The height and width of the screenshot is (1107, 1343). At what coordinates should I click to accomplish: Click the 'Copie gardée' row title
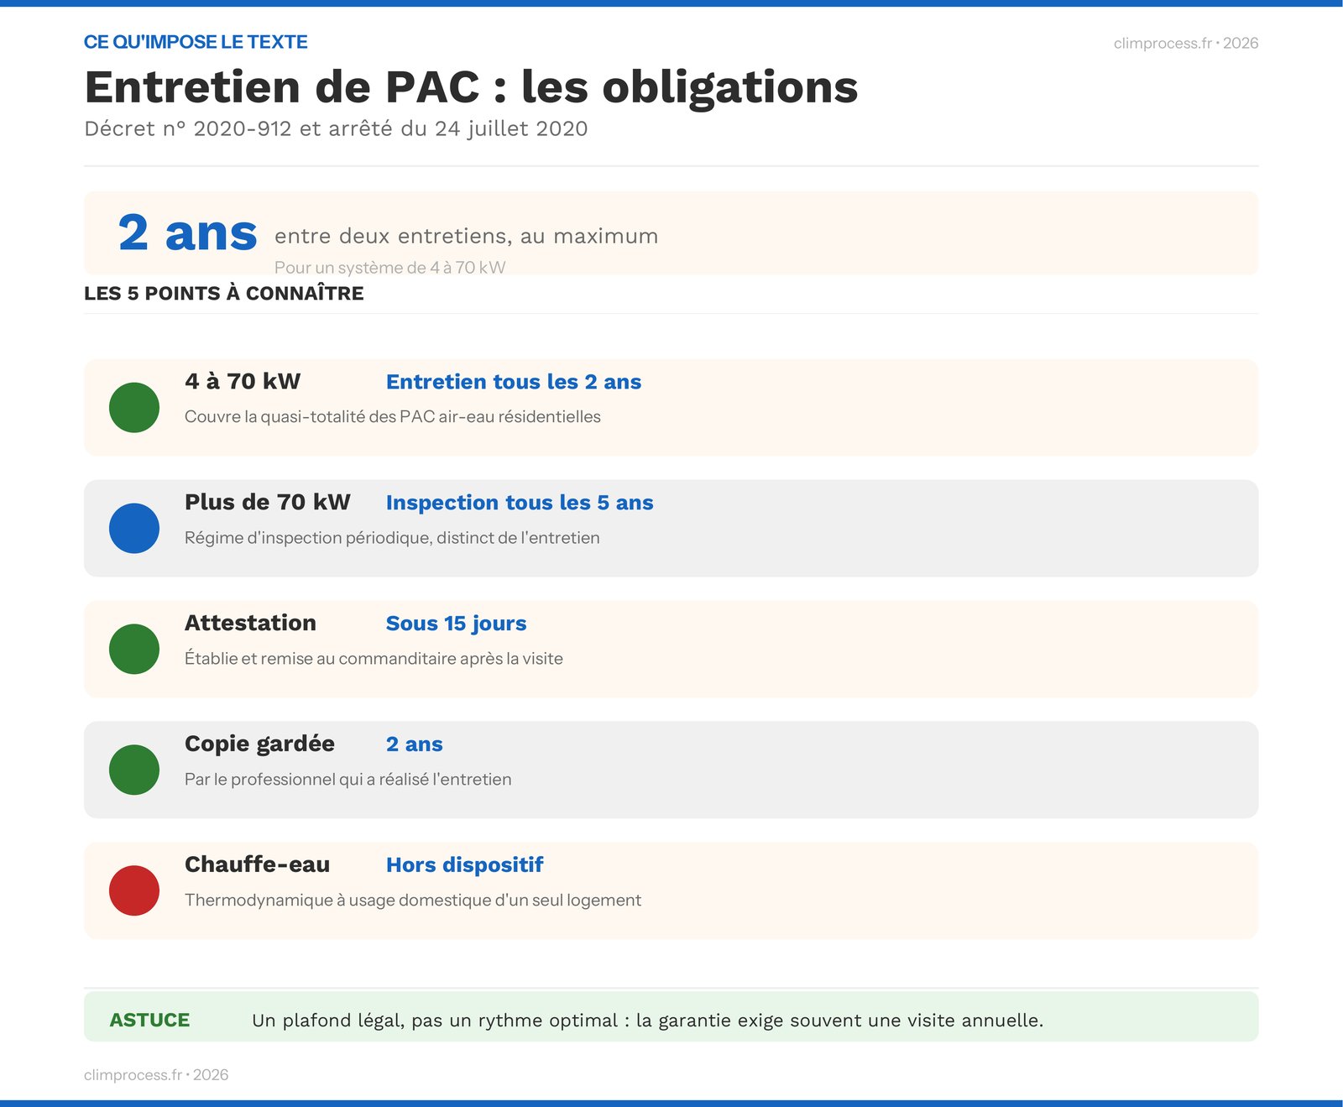259,744
